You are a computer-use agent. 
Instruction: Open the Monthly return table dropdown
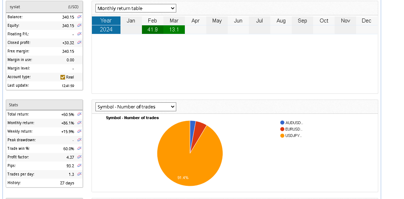coord(136,8)
